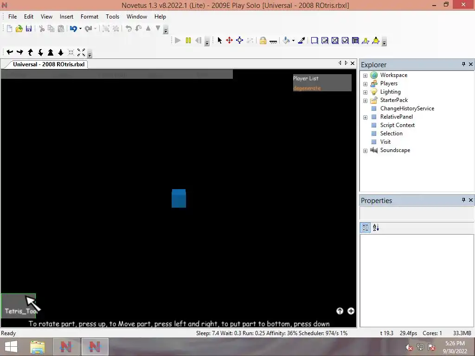Open the Tools menu
The height and width of the screenshot is (356, 475).
click(112, 17)
